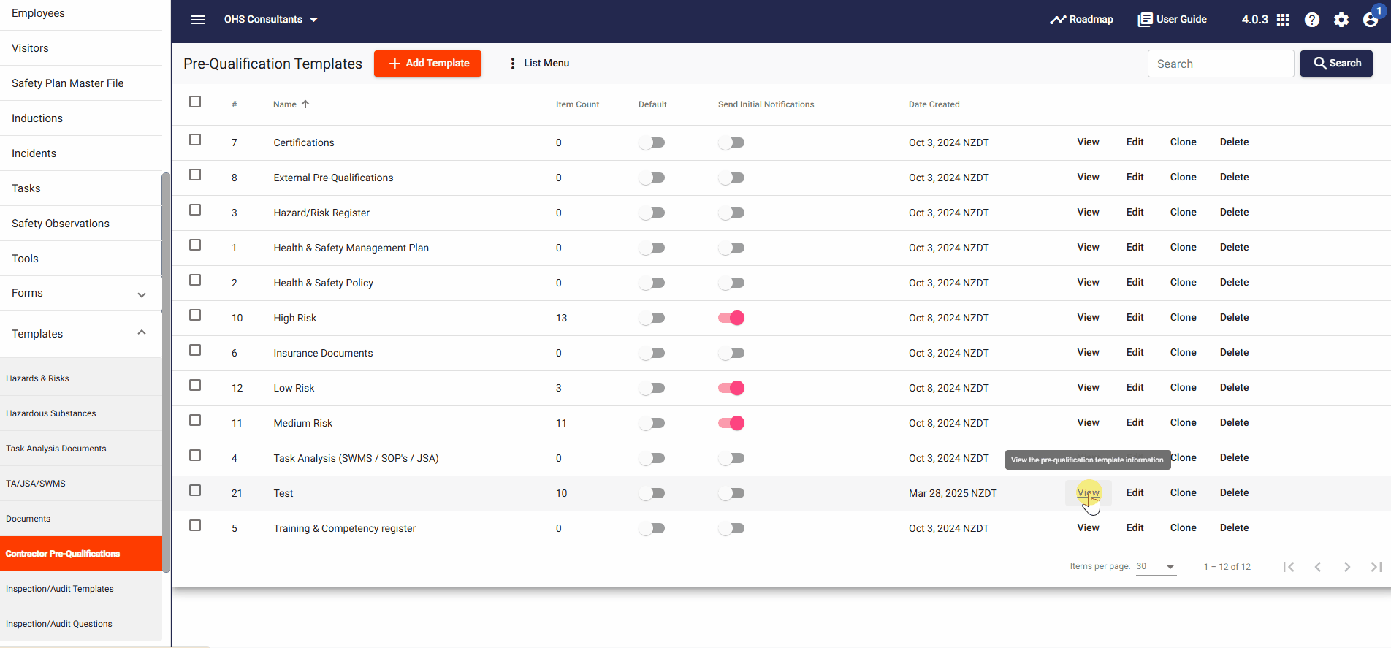
Task: Click the Date Created column header
Action: coord(934,104)
